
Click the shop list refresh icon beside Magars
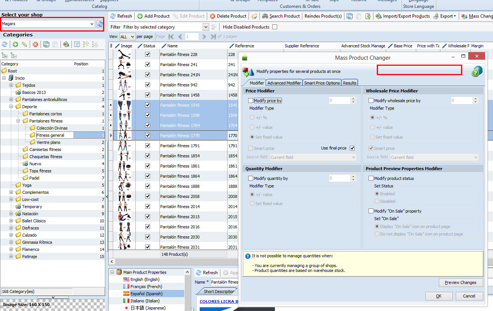(100, 24)
